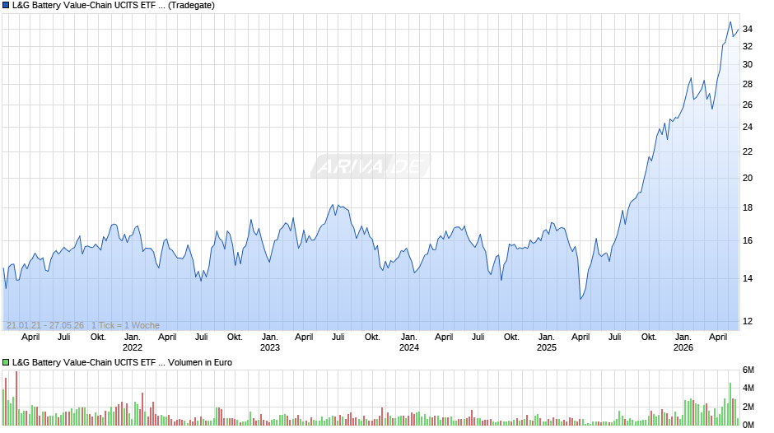This screenshot has width=774, height=433.
Task: Click the 'Jan. 2024' time axis label
Action: [x=408, y=342]
